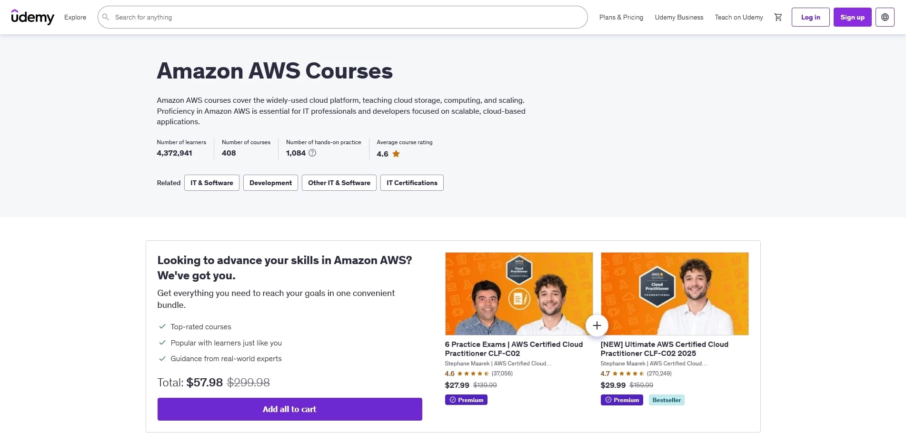Open the 6 Practice Exams CLF-C02 course
This screenshot has height=433, width=906.
[x=513, y=349]
